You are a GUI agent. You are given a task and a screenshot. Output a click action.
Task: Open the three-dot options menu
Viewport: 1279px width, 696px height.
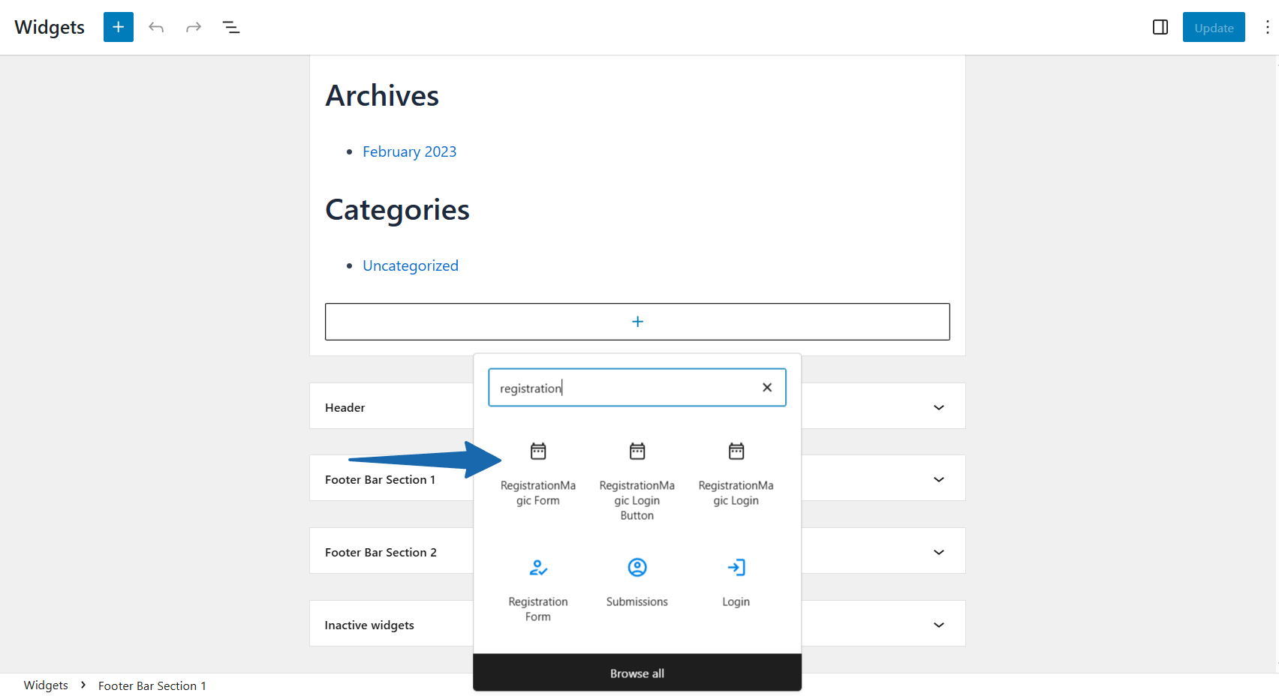(1267, 27)
